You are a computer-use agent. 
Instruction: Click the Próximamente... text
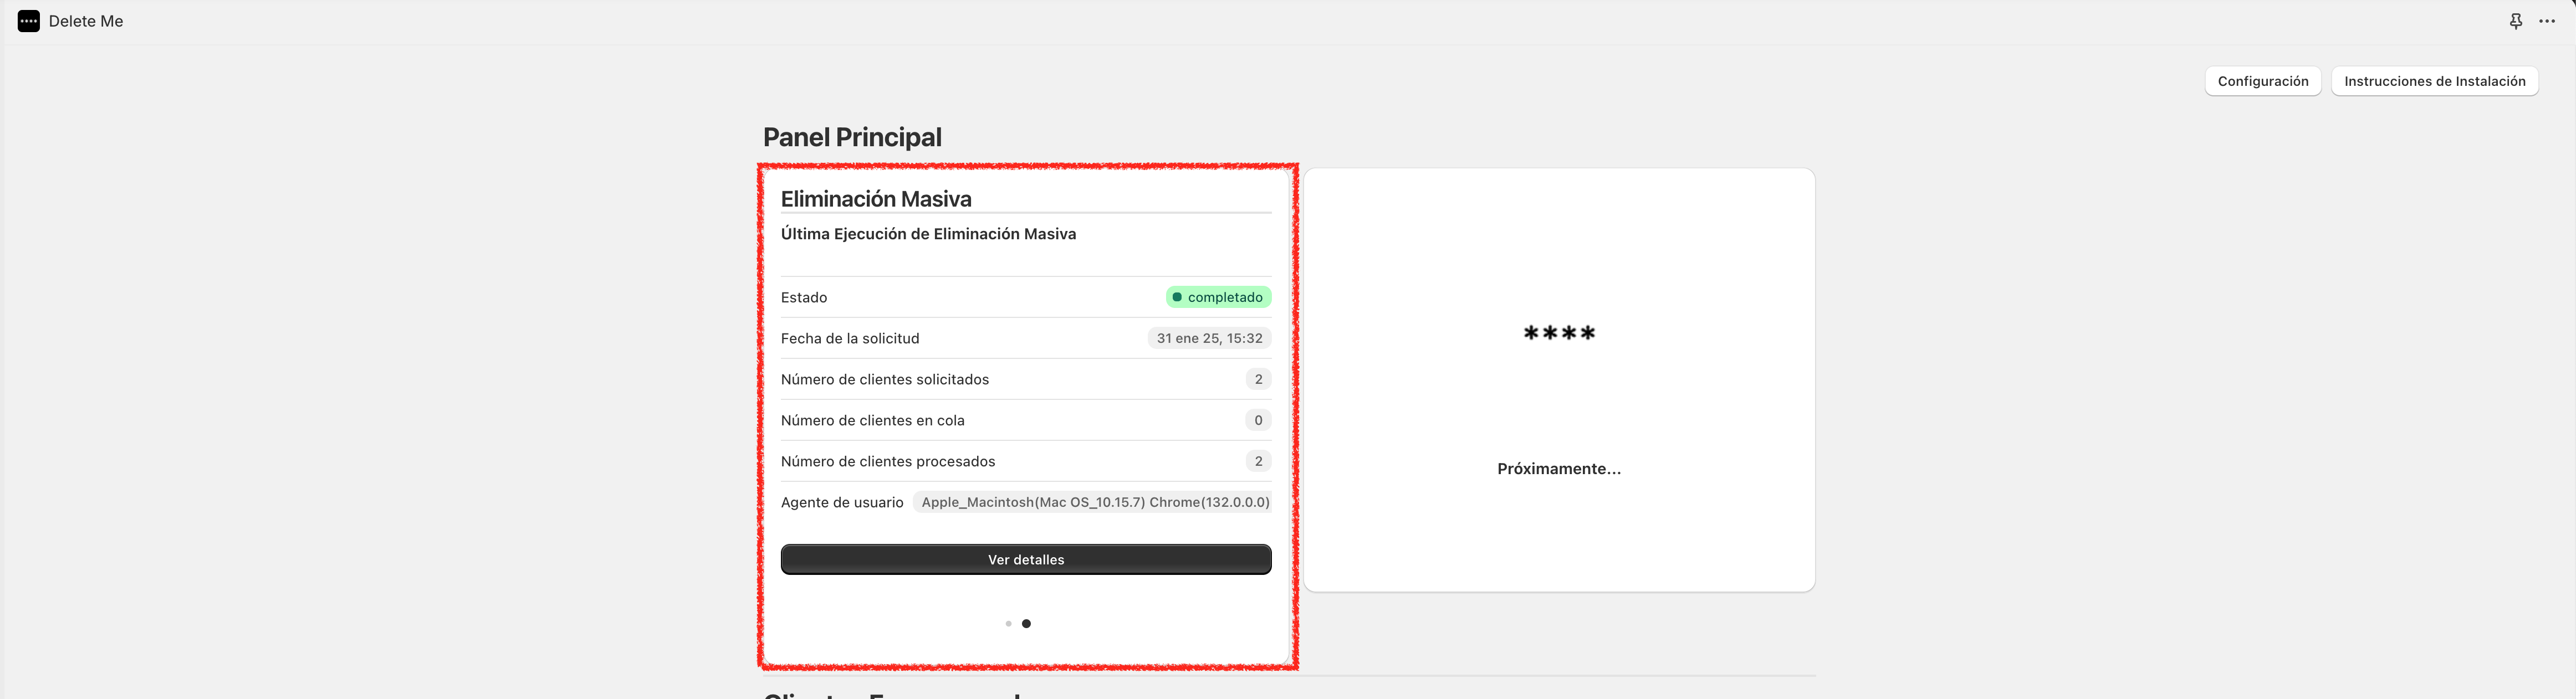tap(1559, 469)
